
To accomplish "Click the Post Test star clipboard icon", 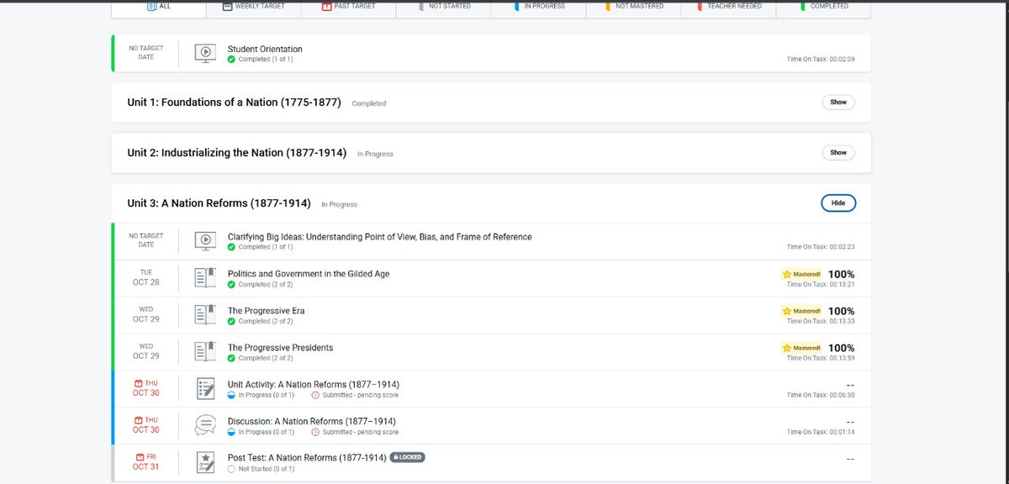I will [205, 463].
